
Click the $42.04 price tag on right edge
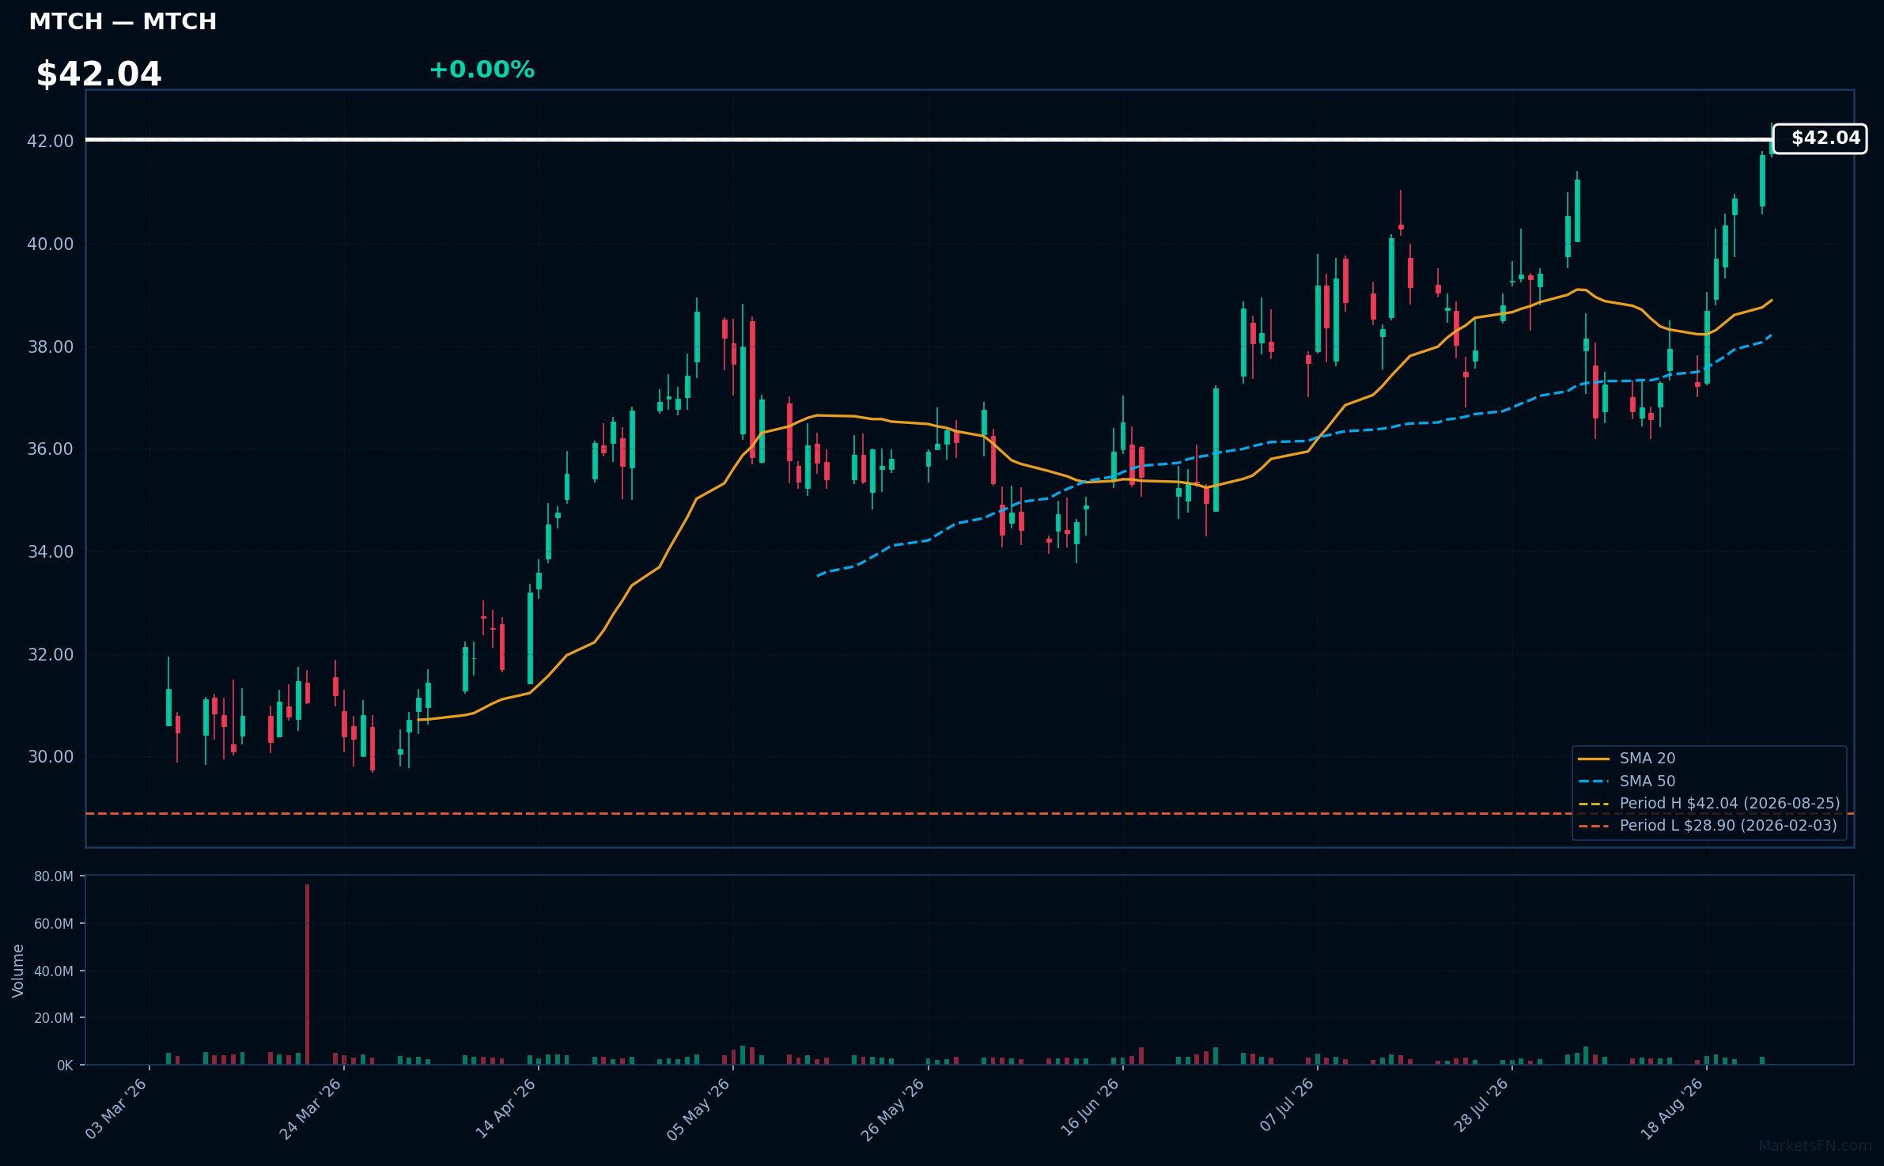(1820, 138)
